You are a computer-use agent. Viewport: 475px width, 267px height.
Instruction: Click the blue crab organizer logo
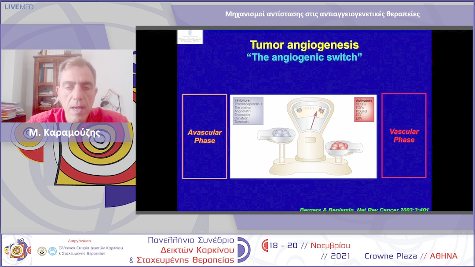(x=52, y=251)
